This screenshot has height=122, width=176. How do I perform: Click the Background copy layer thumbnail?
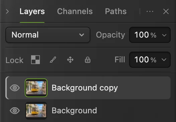[x=36, y=88]
